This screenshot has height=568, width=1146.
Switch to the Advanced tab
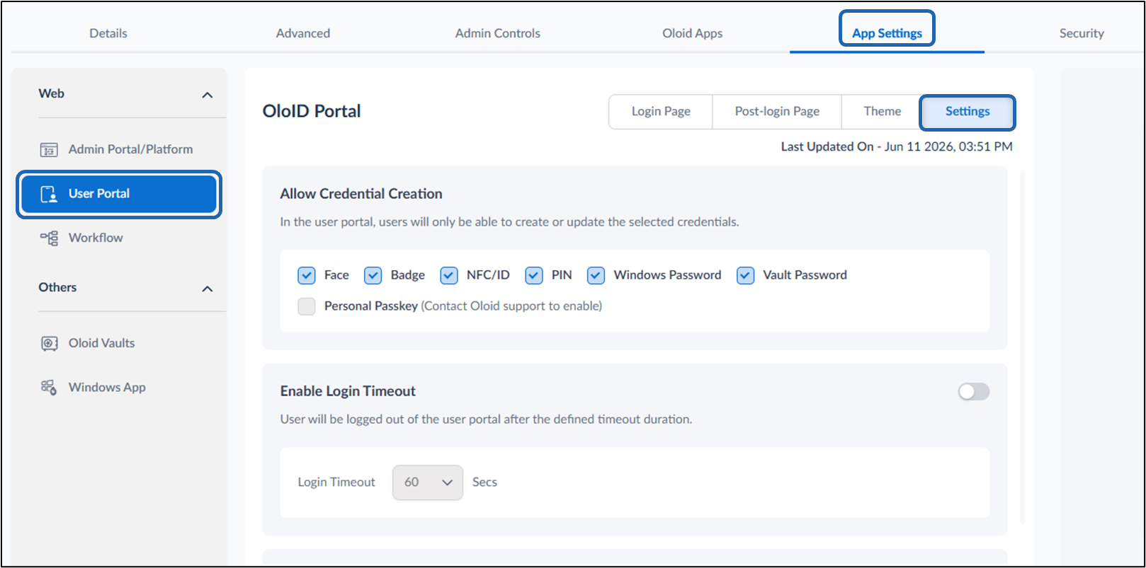(303, 33)
